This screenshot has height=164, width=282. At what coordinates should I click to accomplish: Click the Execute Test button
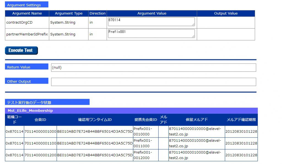tap(21, 50)
